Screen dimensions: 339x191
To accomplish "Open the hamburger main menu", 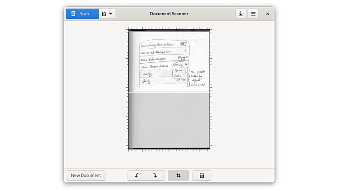I will (253, 14).
